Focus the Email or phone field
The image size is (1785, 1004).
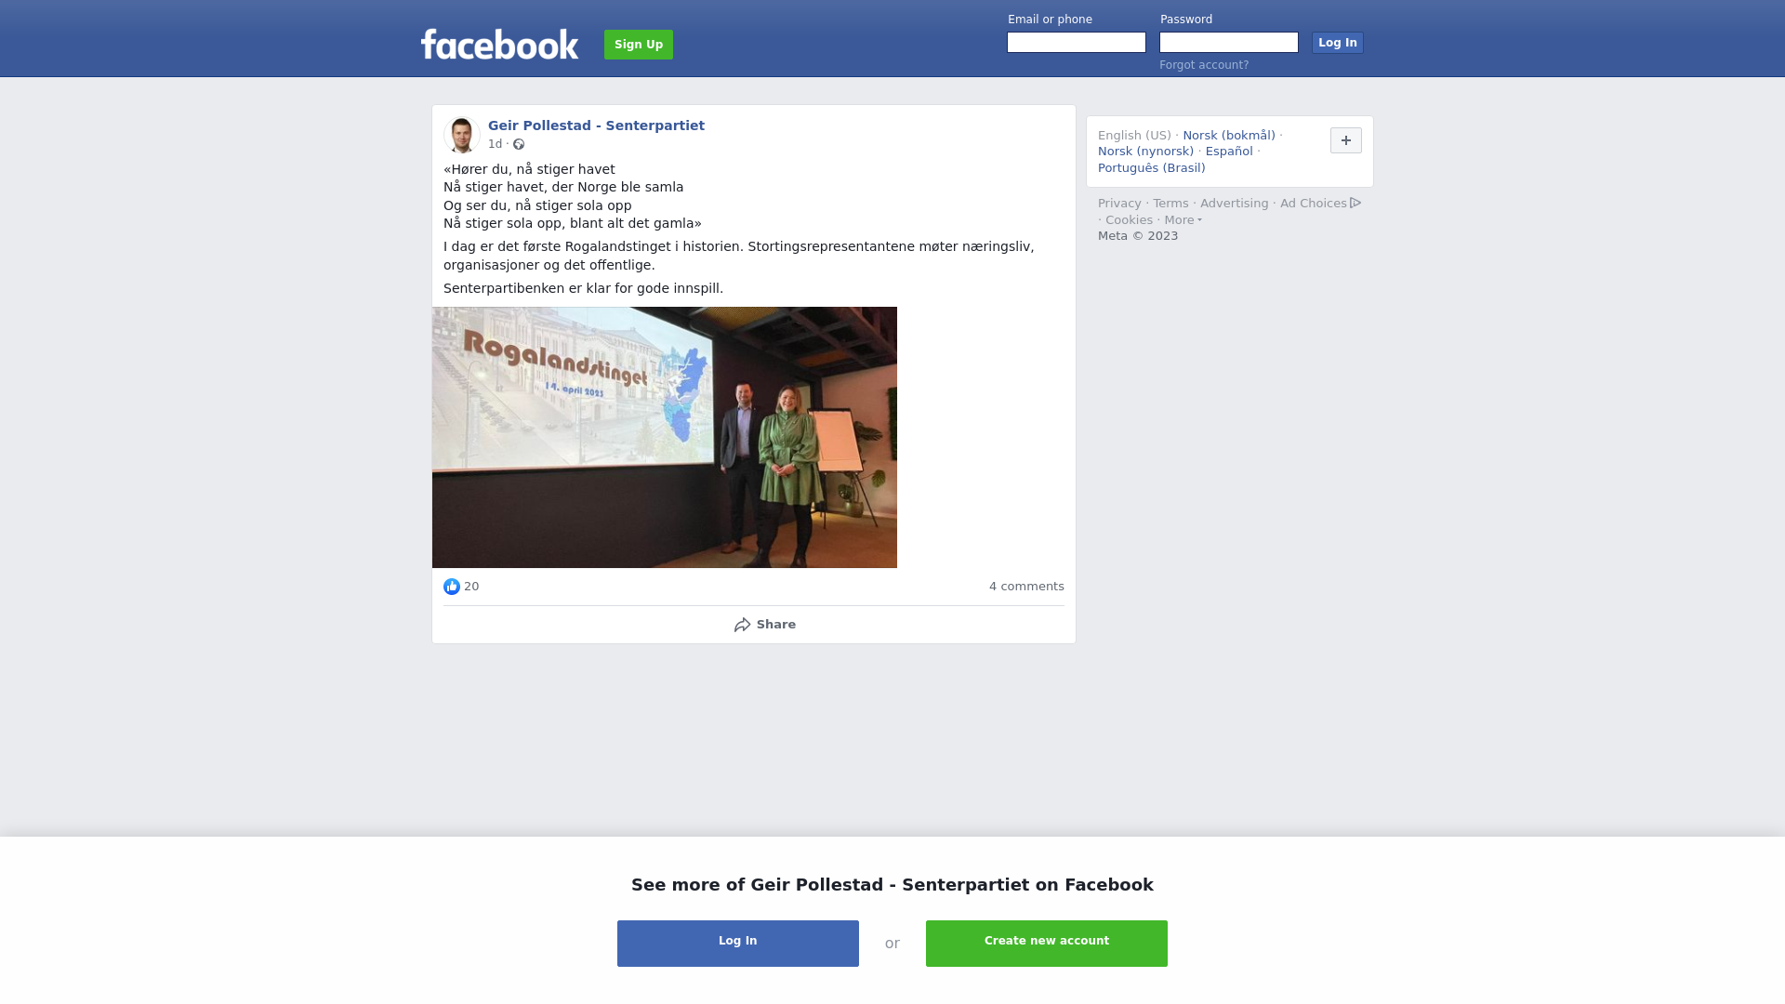(1077, 43)
